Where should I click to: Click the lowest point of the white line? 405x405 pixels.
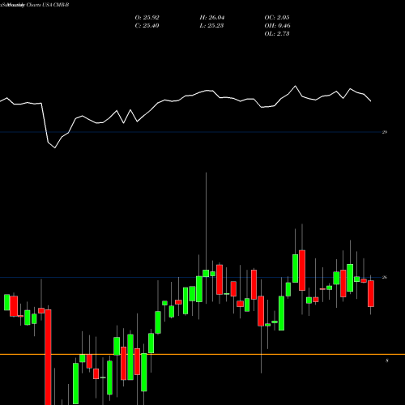tap(55, 147)
